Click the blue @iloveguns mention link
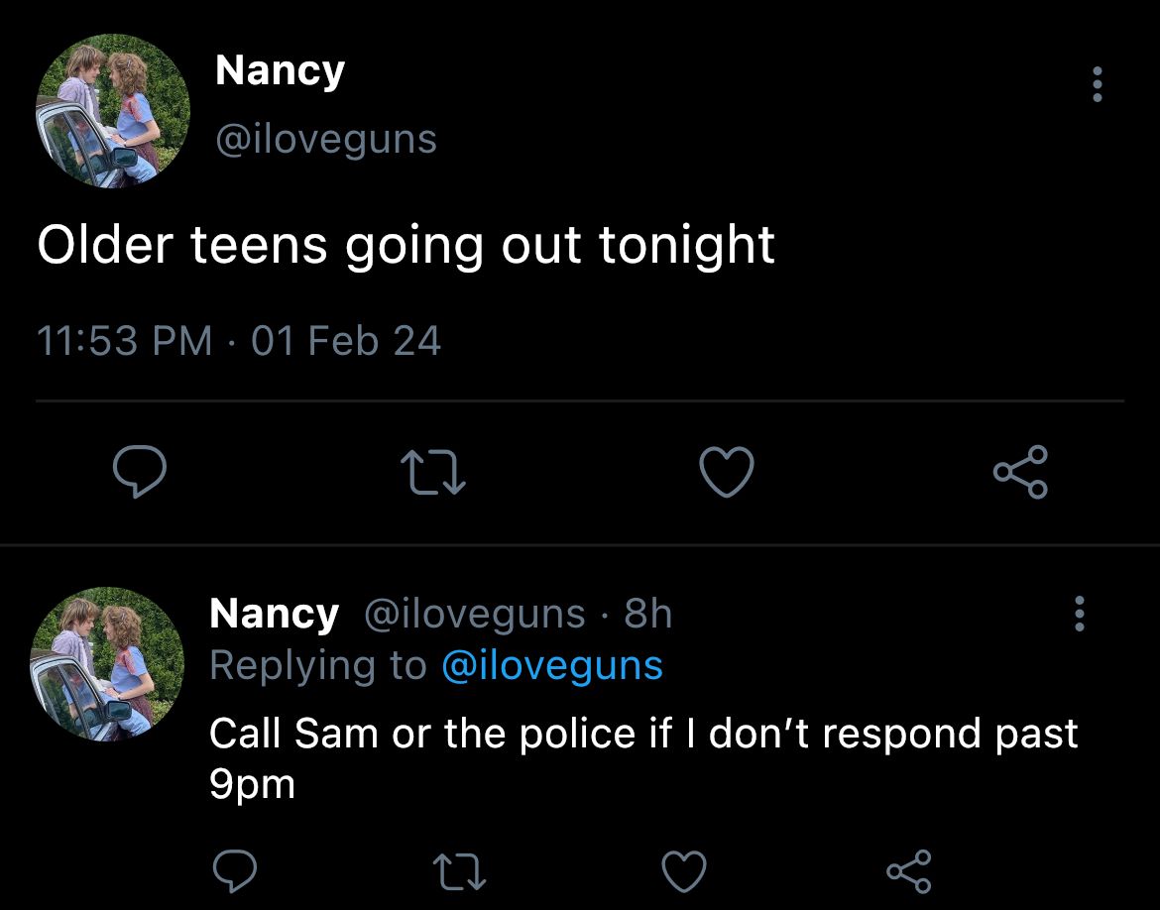The width and height of the screenshot is (1160, 910). click(x=552, y=666)
